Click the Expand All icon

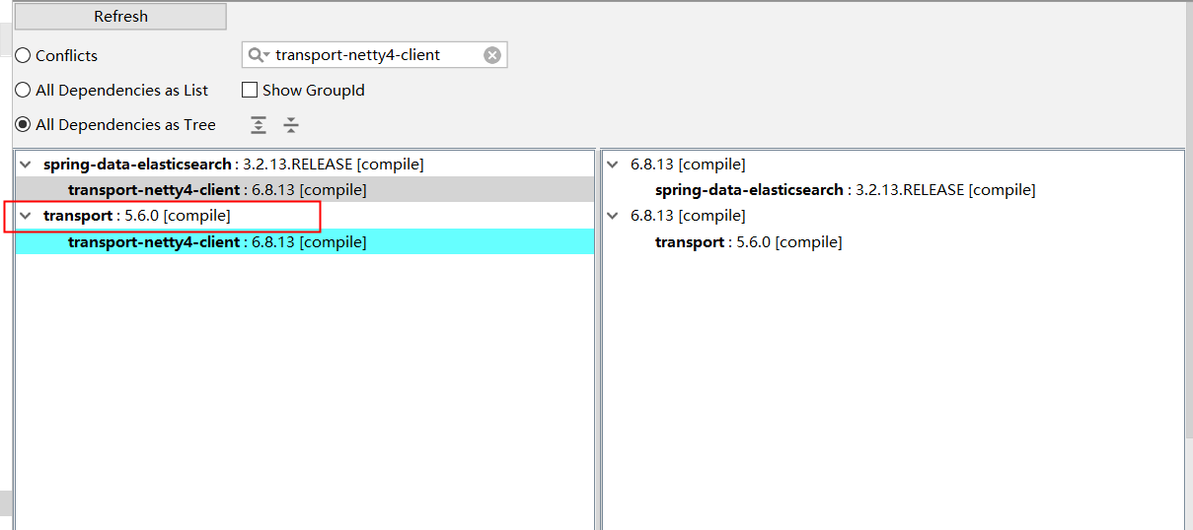click(x=259, y=125)
